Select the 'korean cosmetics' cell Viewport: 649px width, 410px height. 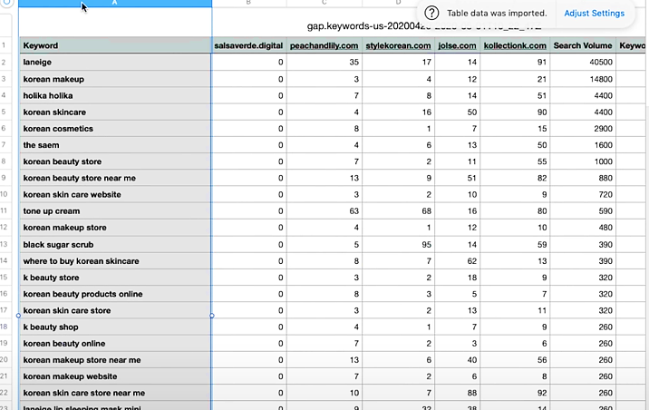tap(115, 129)
